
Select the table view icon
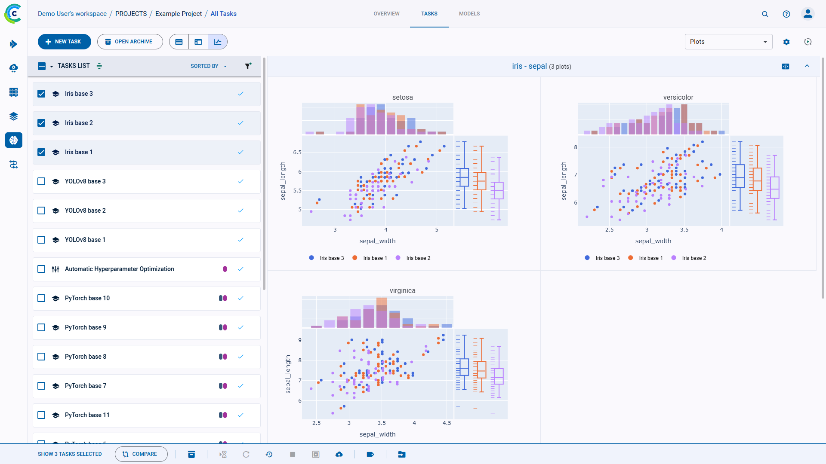pos(179,41)
